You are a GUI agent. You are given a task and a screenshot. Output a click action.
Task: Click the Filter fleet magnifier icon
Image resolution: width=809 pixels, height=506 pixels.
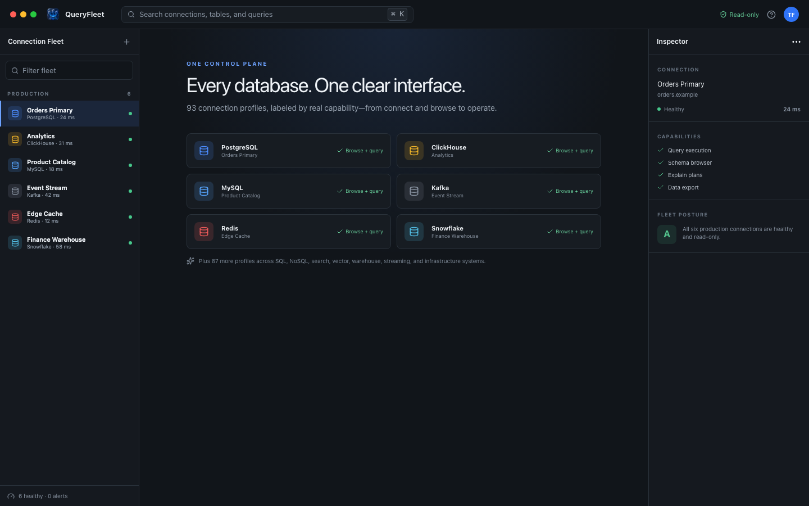[x=15, y=71]
